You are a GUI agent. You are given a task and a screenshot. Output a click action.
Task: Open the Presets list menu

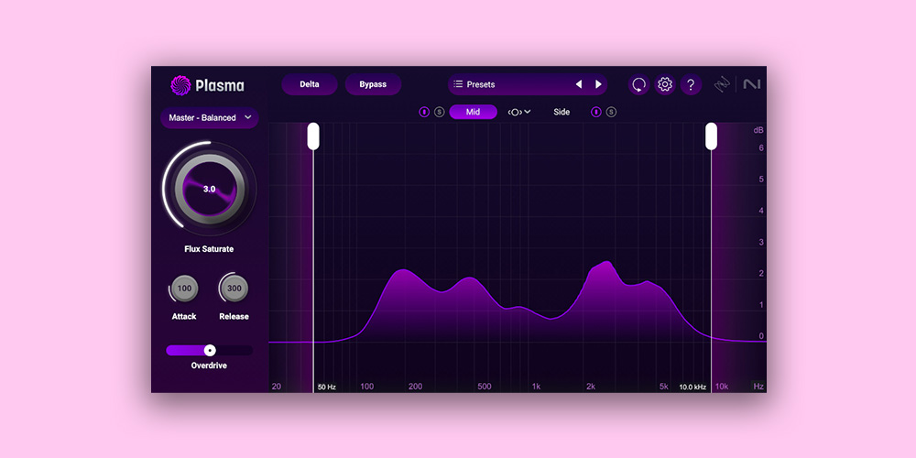pyautogui.click(x=476, y=84)
